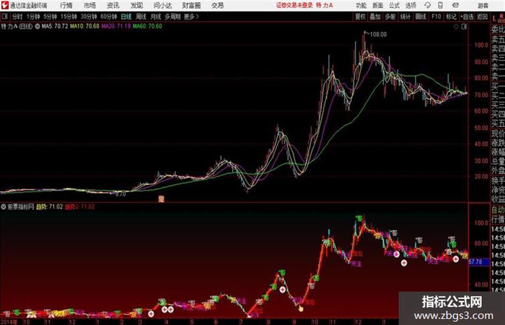The image size is (505, 325).
Task: Expand the main chart indicator dropdown arrow
Action: click(x=37, y=26)
